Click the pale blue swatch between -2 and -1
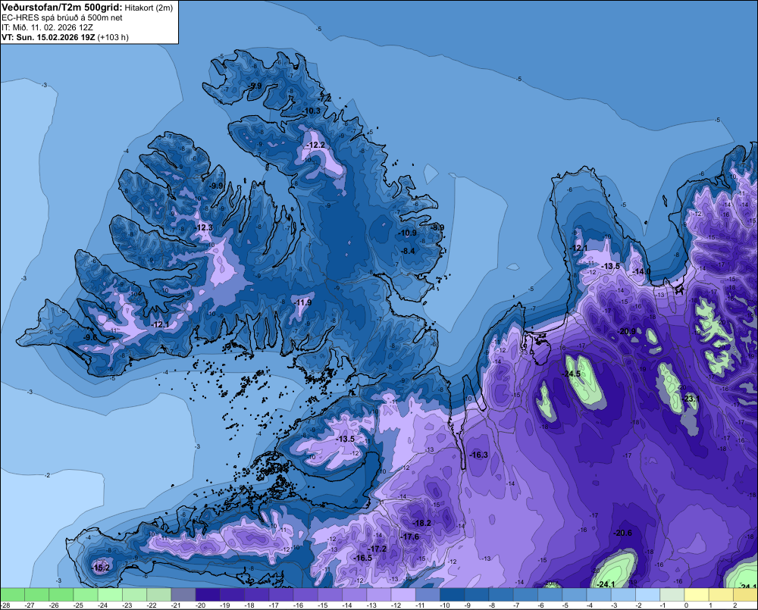The image size is (758, 610). click(x=648, y=595)
